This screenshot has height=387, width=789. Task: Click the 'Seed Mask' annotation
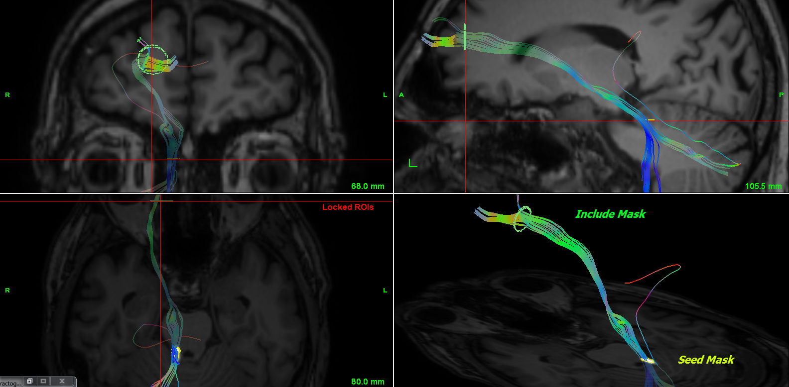coord(706,360)
